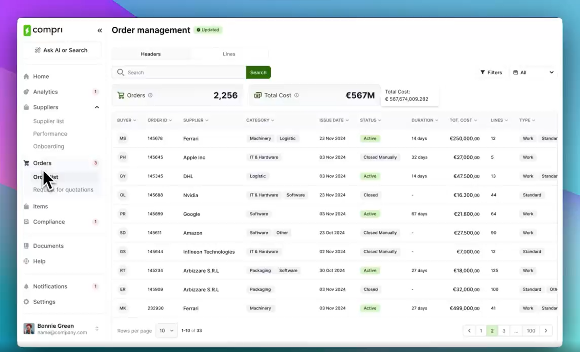Click Active status in DHL row

pyautogui.click(x=370, y=176)
